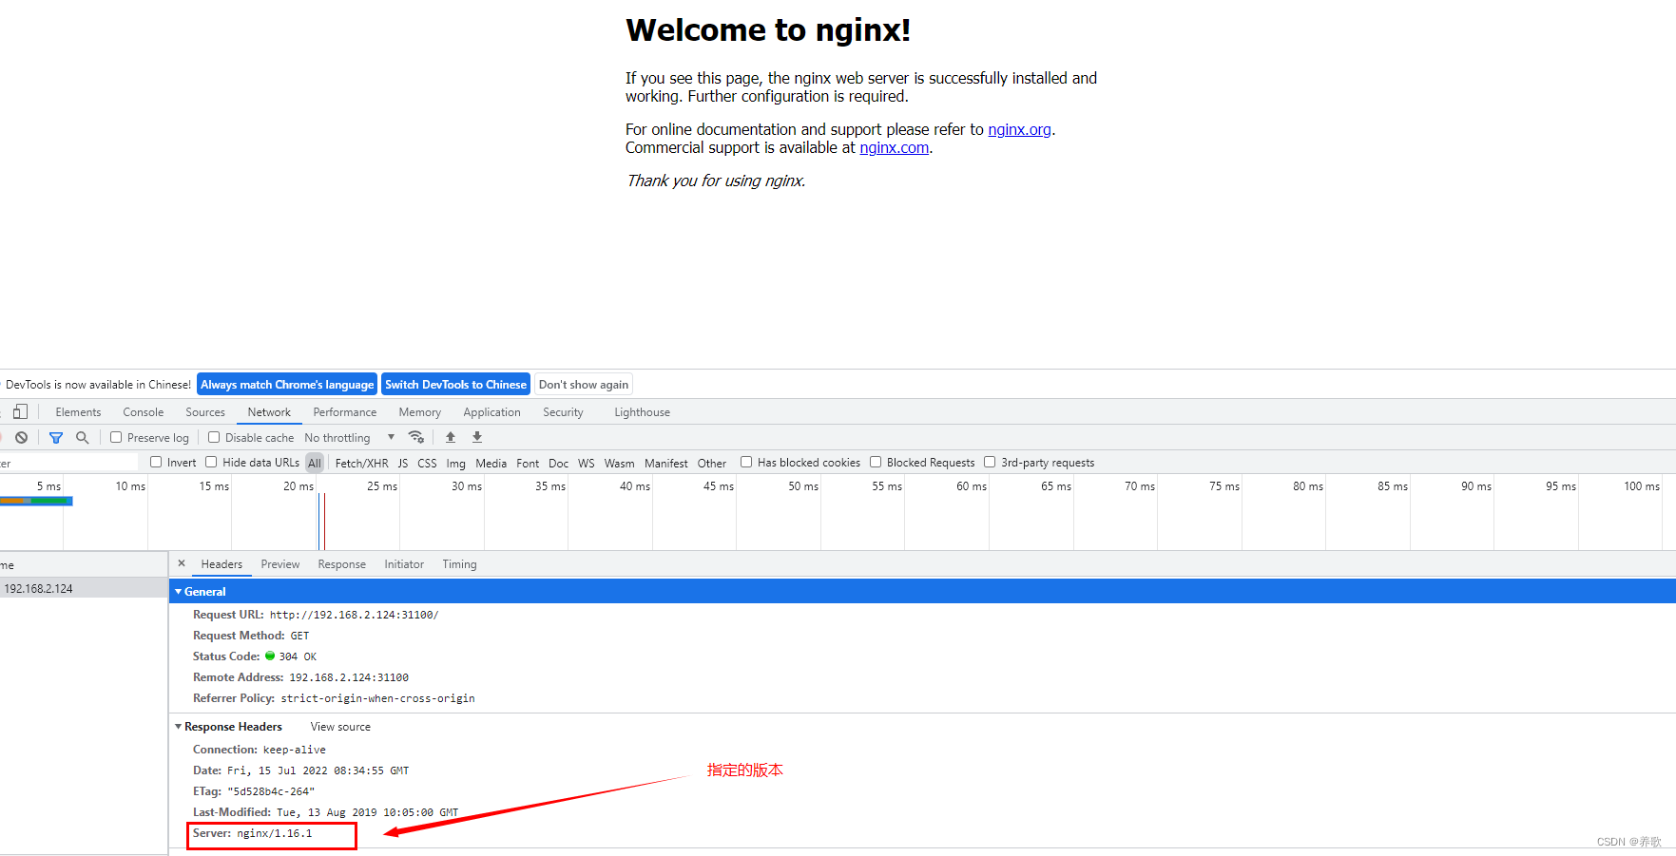Screen dimensions: 1676x856
Task: Check the 3rd-party requests option
Action: [x=990, y=462]
